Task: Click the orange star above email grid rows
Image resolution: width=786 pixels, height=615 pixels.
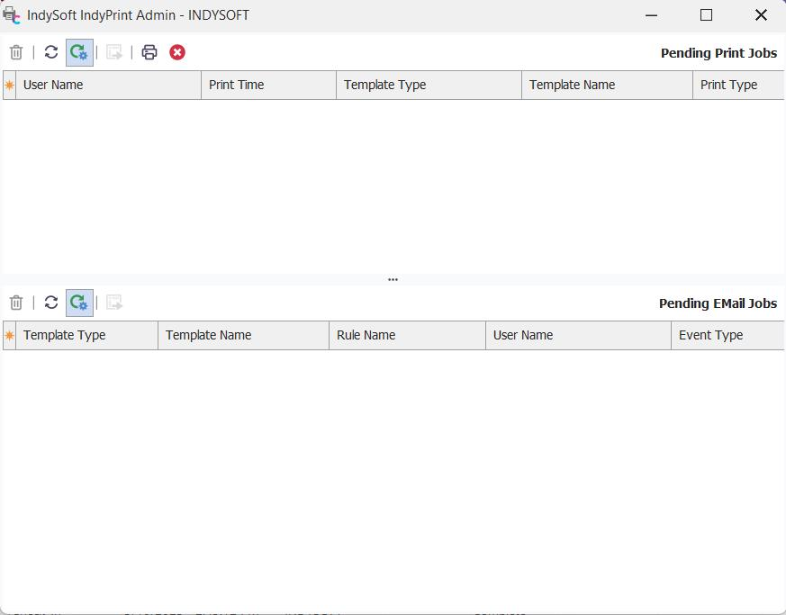Action: click(10, 336)
